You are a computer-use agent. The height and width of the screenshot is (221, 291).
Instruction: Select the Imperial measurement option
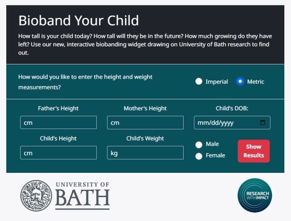point(199,82)
